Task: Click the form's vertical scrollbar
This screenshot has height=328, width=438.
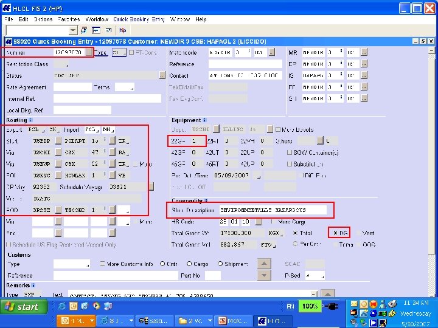Action: [431, 173]
